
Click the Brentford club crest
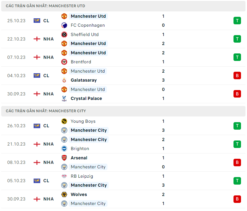(x=64, y=62)
